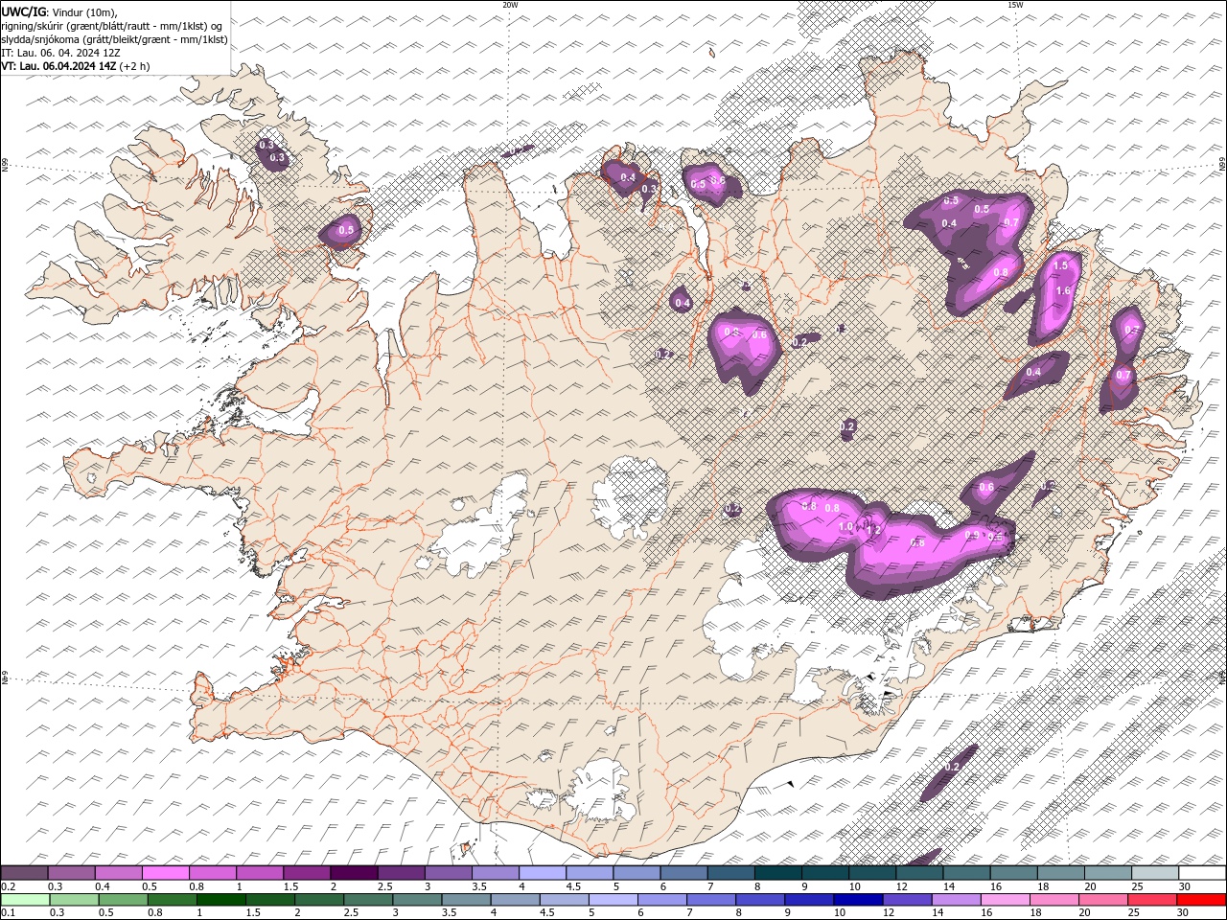Screen dimensions: 1227x920
Task: Click the "UWC/IG: Vindur (10m)," title line
Action: click(x=59, y=11)
